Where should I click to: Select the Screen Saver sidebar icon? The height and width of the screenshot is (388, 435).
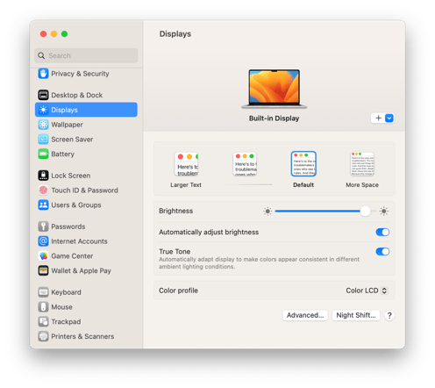coord(43,140)
